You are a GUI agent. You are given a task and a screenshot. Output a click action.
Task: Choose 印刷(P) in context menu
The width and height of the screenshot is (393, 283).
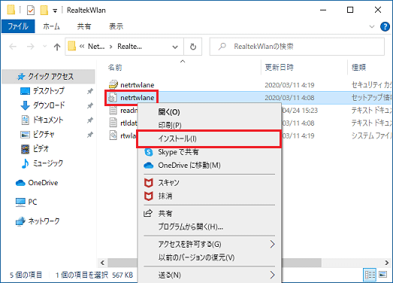pos(209,125)
